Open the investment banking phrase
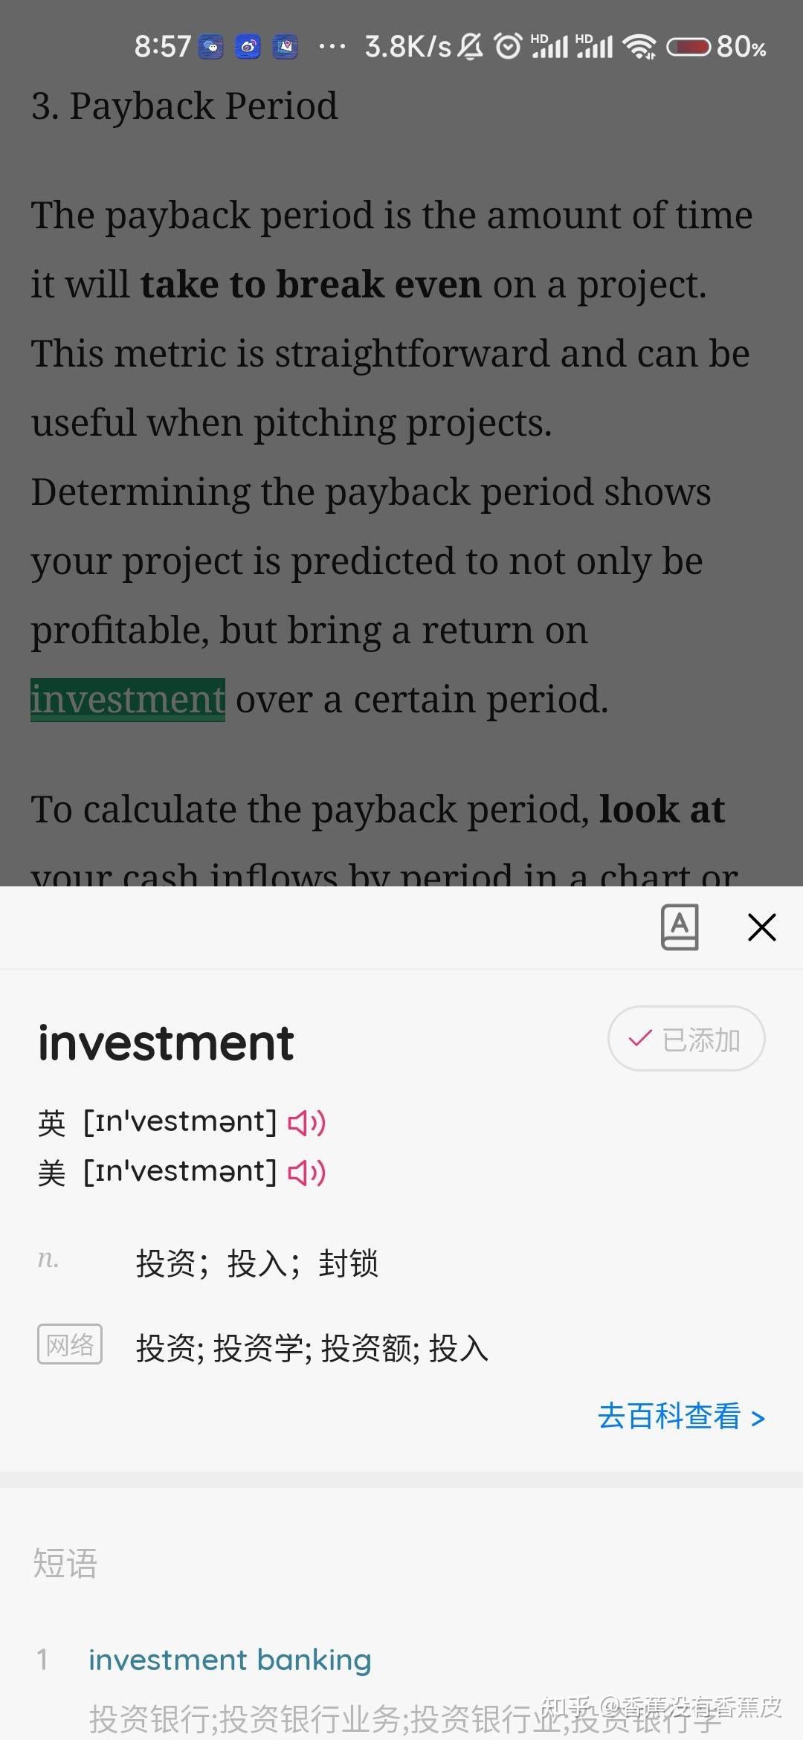Screen dimensions: 803x1740 (230, 1660)
